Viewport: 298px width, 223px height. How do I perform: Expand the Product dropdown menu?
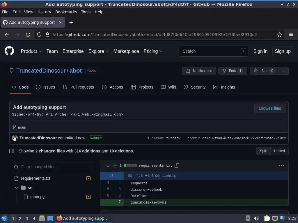(31, 51)
